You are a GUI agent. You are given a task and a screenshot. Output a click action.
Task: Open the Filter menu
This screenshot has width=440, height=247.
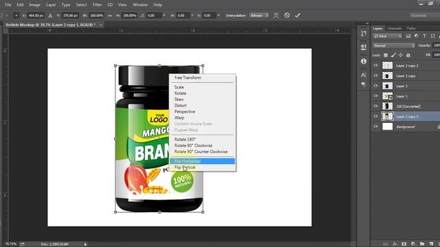click(97, 5)
